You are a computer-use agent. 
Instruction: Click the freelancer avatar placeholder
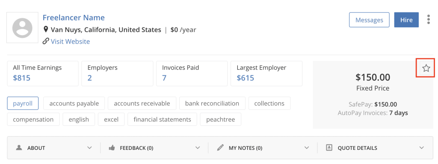[22, 27]
